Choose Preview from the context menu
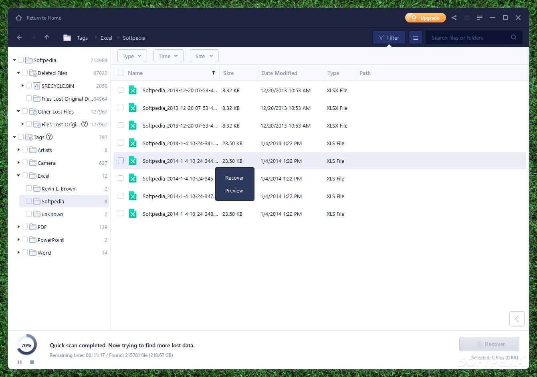 [234, 191]
